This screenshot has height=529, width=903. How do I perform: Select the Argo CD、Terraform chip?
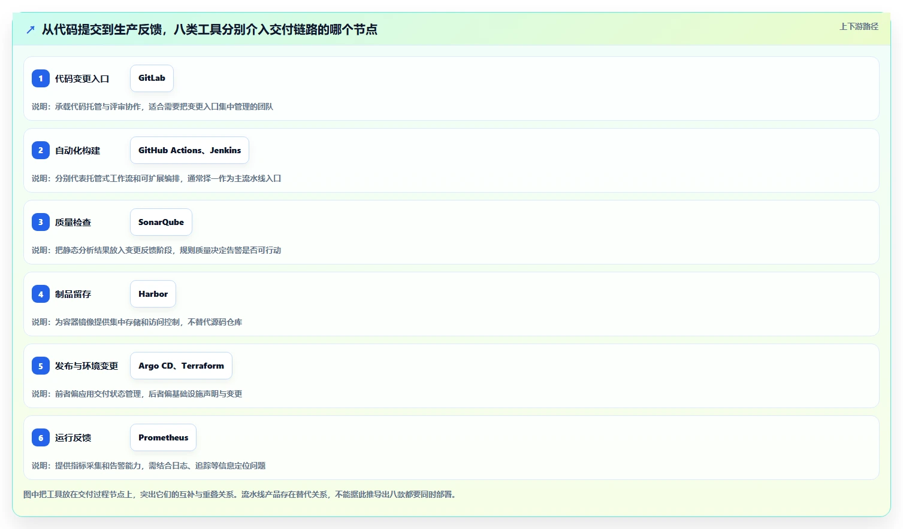pos(181,366)
